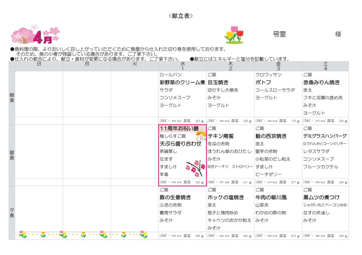
Task: Select the 11周年お祝い膳 heading
Action: coord(177,128)
